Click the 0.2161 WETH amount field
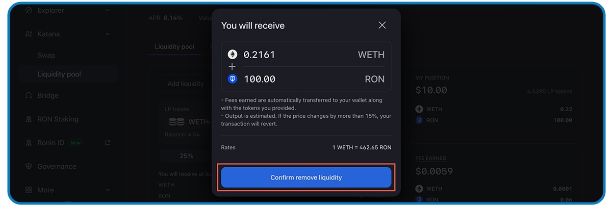 306,55
